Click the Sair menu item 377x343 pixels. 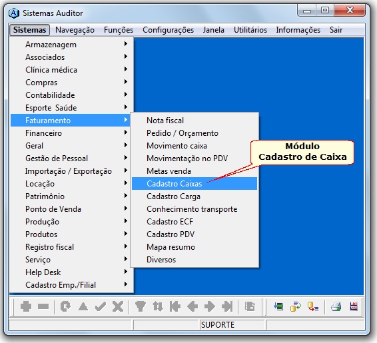coord(336,30)
